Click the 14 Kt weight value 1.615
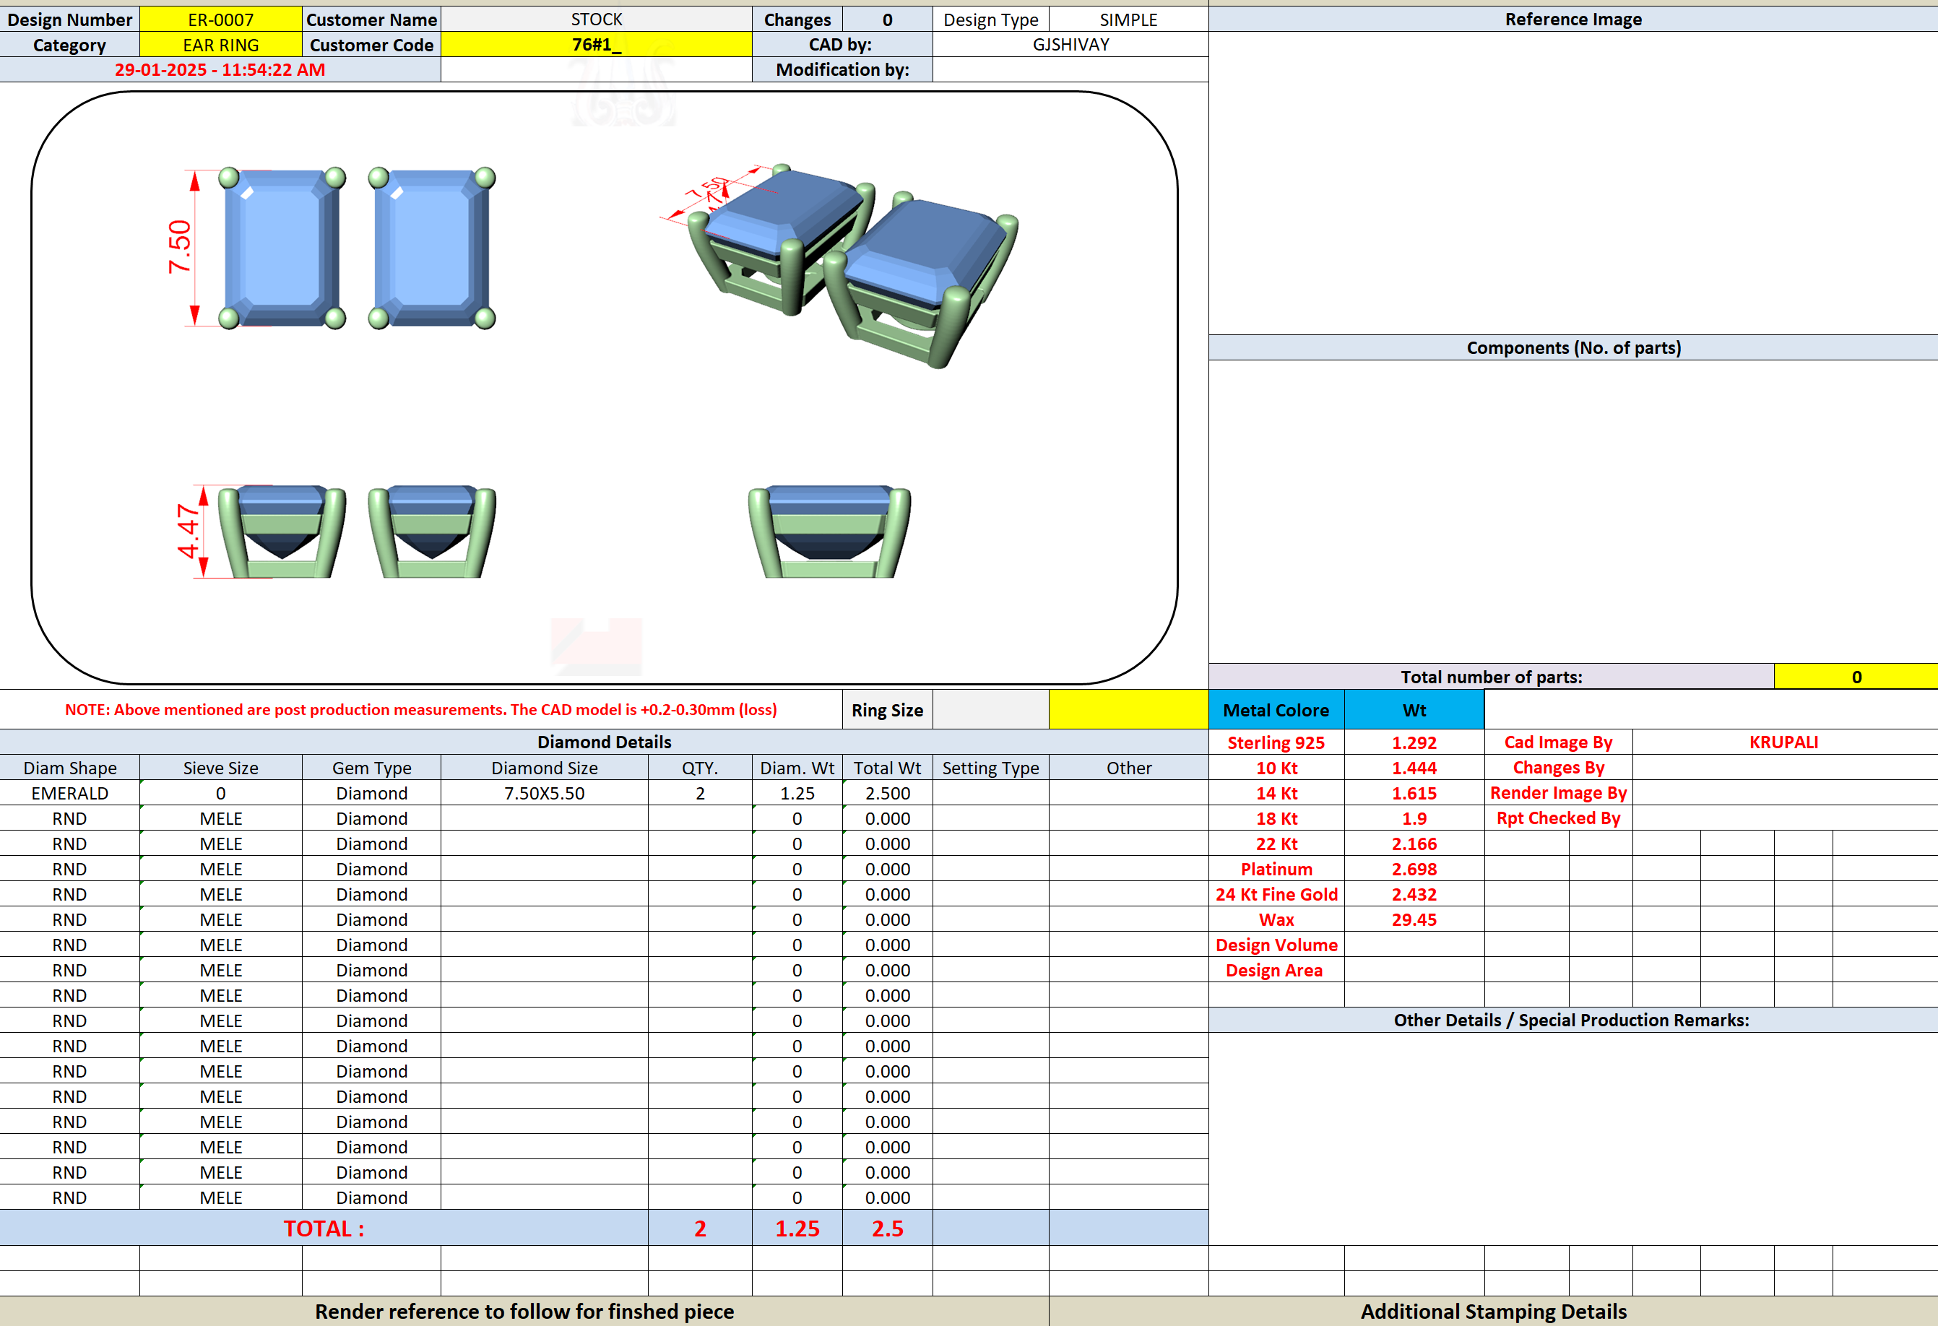Viewport: 1938px width, 1326px height. tap(1414, 793)
